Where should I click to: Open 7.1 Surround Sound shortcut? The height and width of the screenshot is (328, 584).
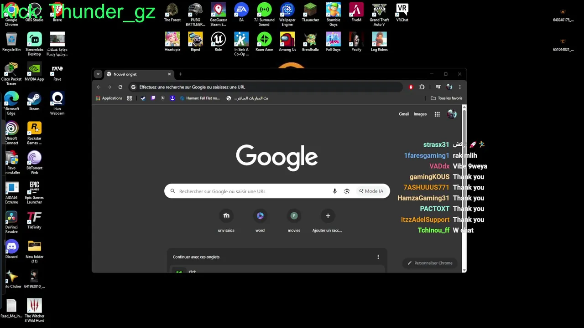pos(264,15)
